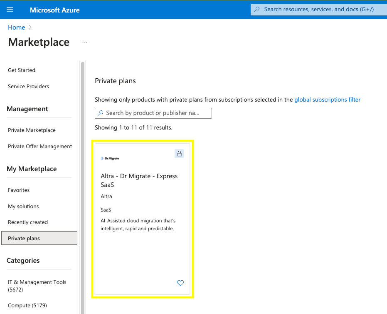The image size is (387, 314).
Task: Open Recently created in sidebar
Action: point(28,222)
